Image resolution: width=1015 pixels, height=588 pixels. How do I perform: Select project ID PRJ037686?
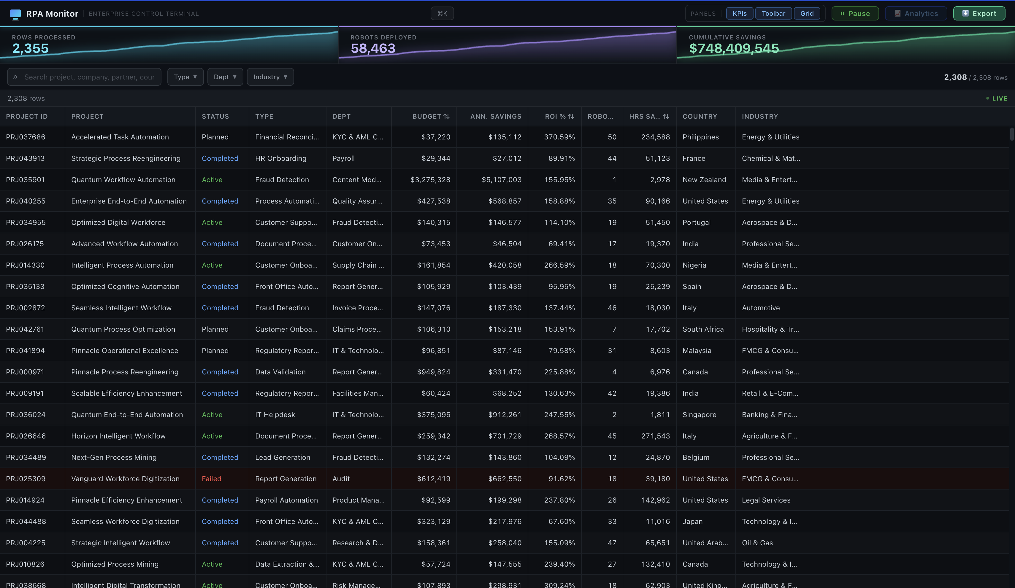click(26, 137)
